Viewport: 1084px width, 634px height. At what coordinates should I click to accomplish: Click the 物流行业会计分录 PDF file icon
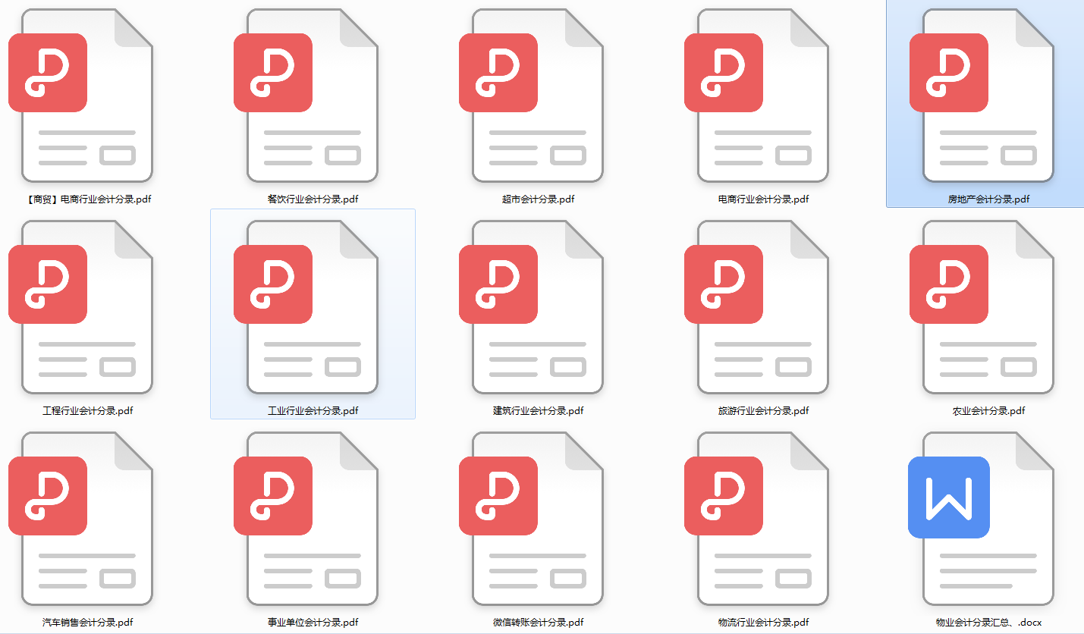(756, 519)
